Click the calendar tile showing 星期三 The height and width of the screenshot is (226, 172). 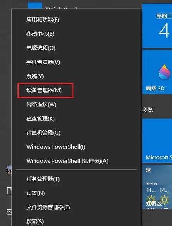click(x=157, y=26)
